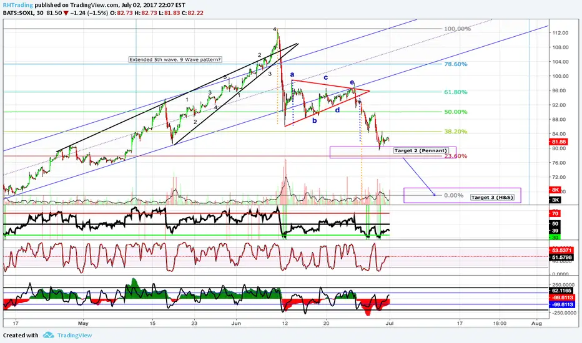Click the 62.1165 oscillator value tag
This screenshot has width=582, height=343.
pos(561,291)
